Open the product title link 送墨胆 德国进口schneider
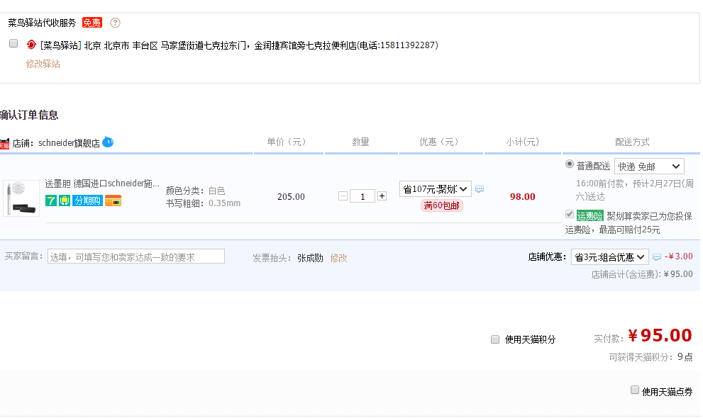 click(102, 183)
